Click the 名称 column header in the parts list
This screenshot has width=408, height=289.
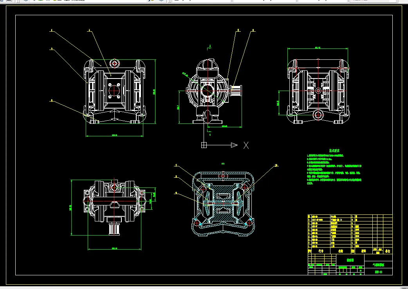[x=341, y=251]
